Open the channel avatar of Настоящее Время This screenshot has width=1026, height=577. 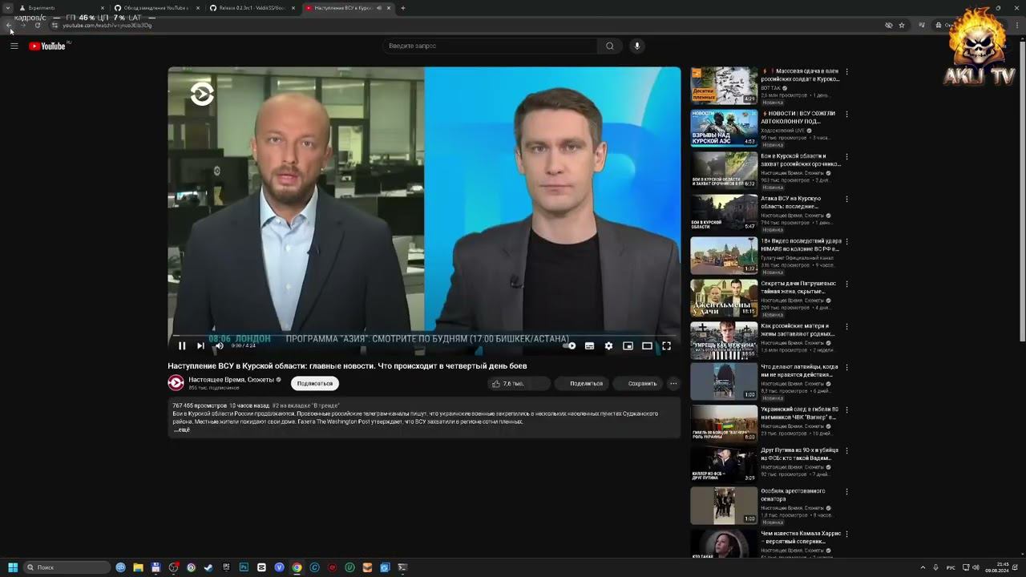176,383
